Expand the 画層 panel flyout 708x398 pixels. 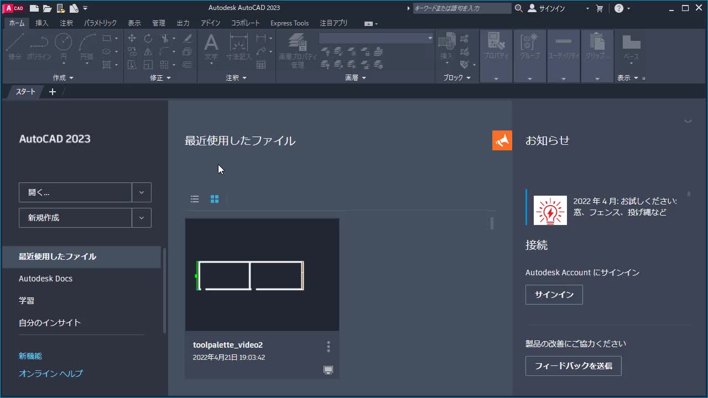coord(356,78)
